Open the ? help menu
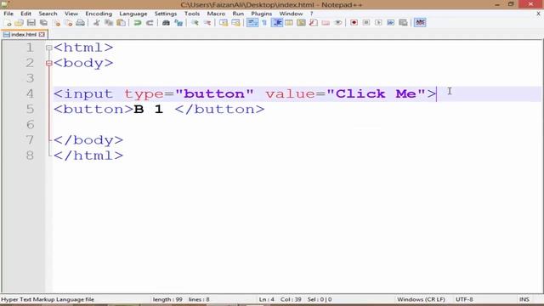The width and height of the screenshot is (544, 306). pos(312,14)
